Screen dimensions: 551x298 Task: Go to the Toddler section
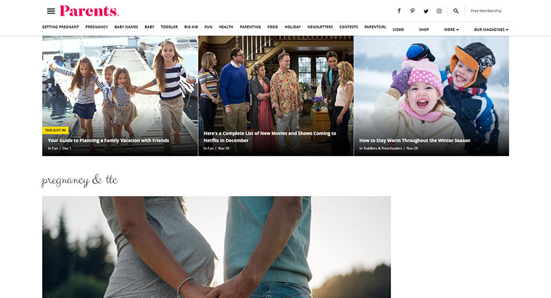pyautogui.click(x=169, y=27)
